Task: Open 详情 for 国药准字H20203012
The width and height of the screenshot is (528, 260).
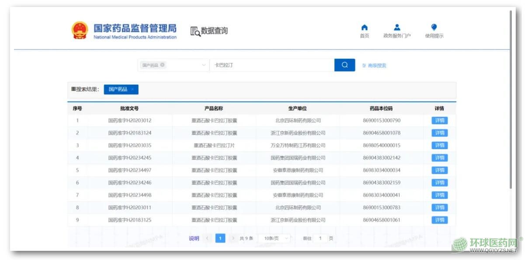Action: point(439,120)
